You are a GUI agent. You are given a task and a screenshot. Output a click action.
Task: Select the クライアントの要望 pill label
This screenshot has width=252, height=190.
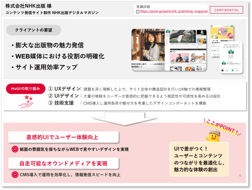[x=33, y=30]
